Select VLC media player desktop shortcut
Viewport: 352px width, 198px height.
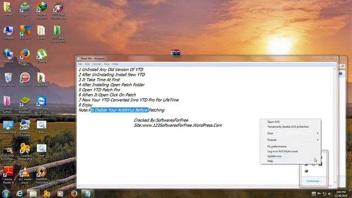point(25,175)
